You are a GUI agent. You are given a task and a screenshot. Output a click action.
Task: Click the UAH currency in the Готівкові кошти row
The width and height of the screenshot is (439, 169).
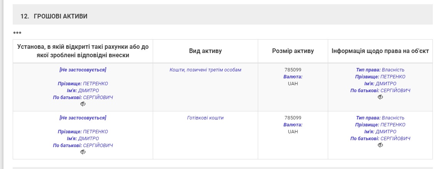click(293, 132)
